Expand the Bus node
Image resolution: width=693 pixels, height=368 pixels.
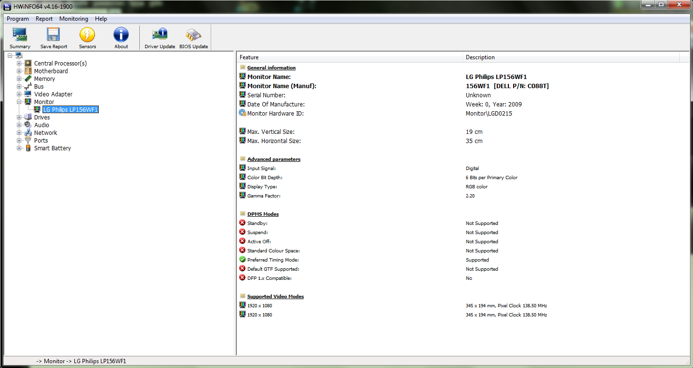[19, 86]
